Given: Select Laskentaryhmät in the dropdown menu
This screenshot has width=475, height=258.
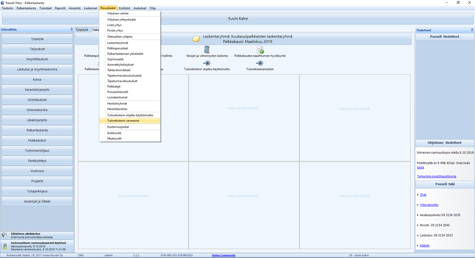Looking at the screenshot, I should coord(129,43).
